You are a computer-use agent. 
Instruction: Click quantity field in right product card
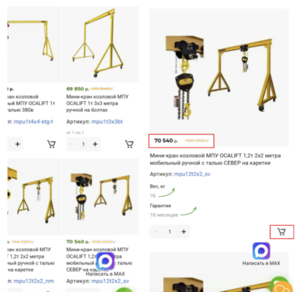point(170,231)
